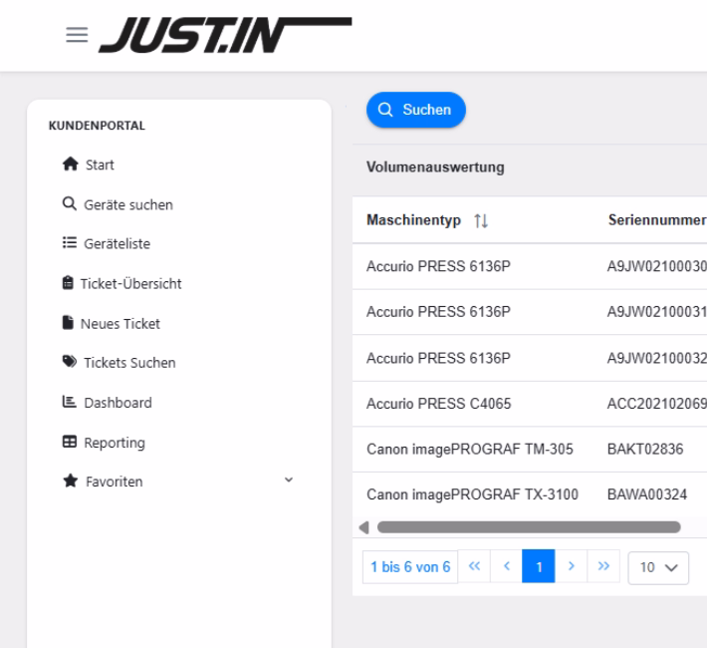Image resolution: width=707 pixels, height=648 pixels.
Task: Expand the Favoriten chevron
Action: click(289, 480)
